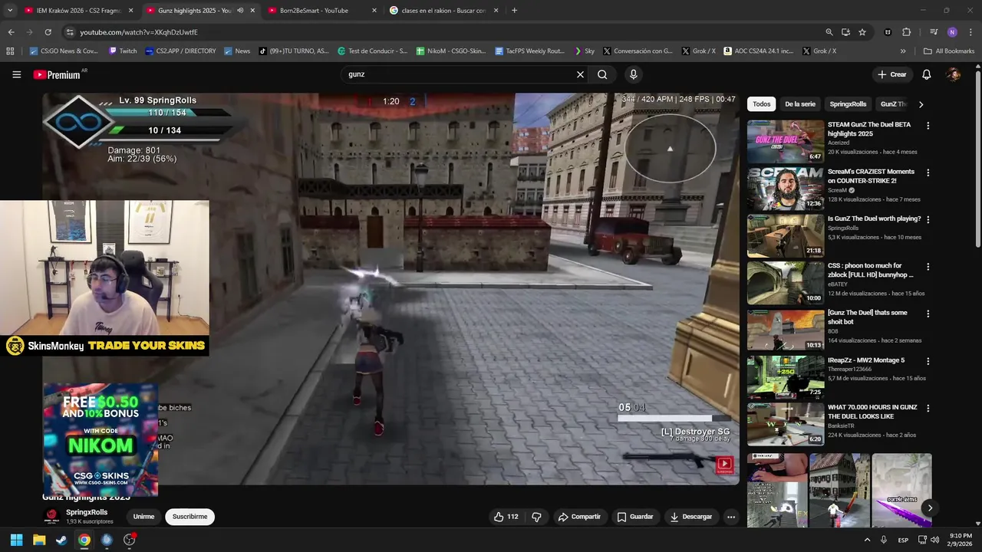Open the apps grid in bookmarks bar
The height and width of the screenshot is (552, 982).
click(x=10, y=51)
